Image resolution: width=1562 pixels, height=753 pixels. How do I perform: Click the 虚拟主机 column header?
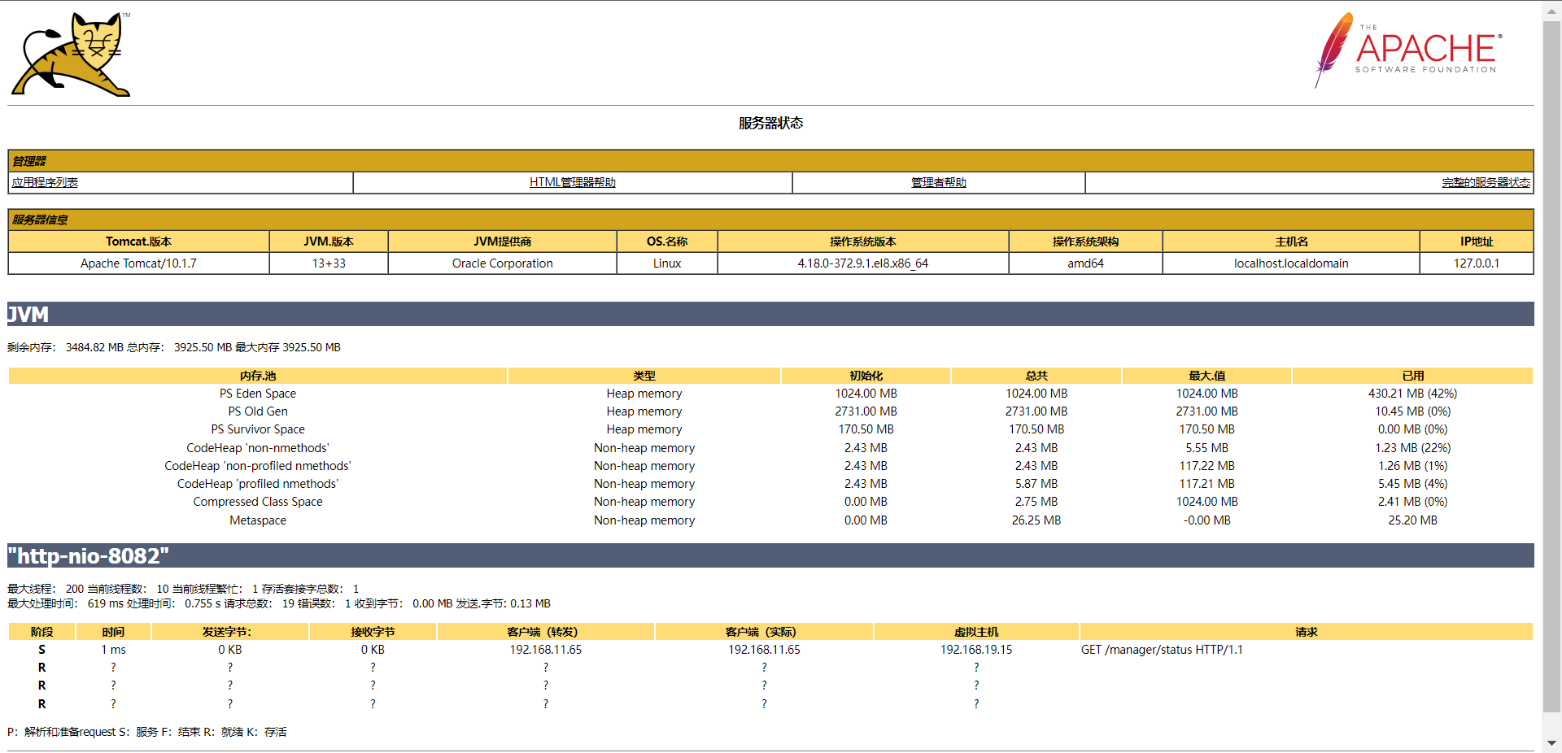[976, 632]
